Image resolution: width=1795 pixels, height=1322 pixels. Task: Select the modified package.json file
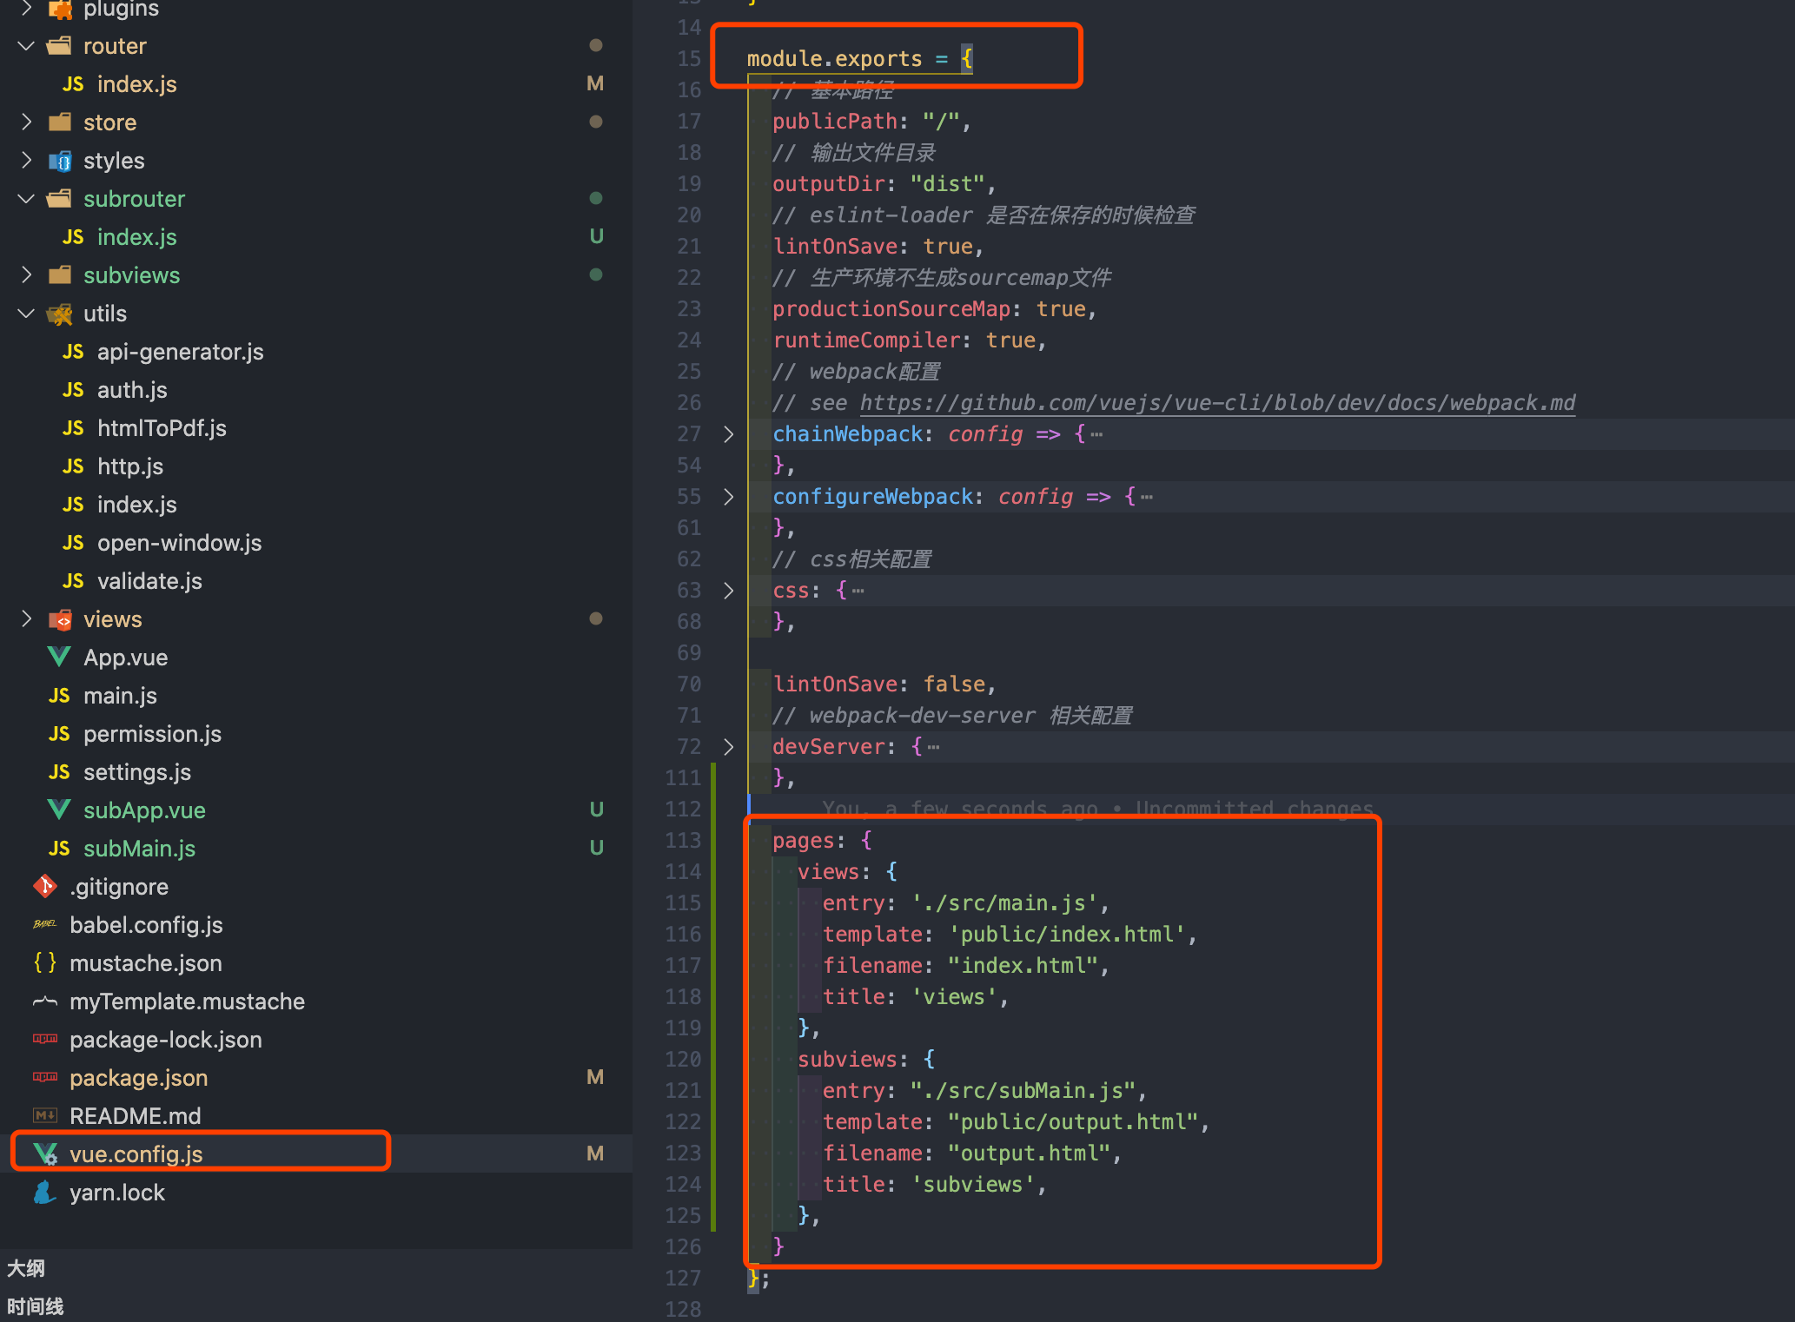139,1077
